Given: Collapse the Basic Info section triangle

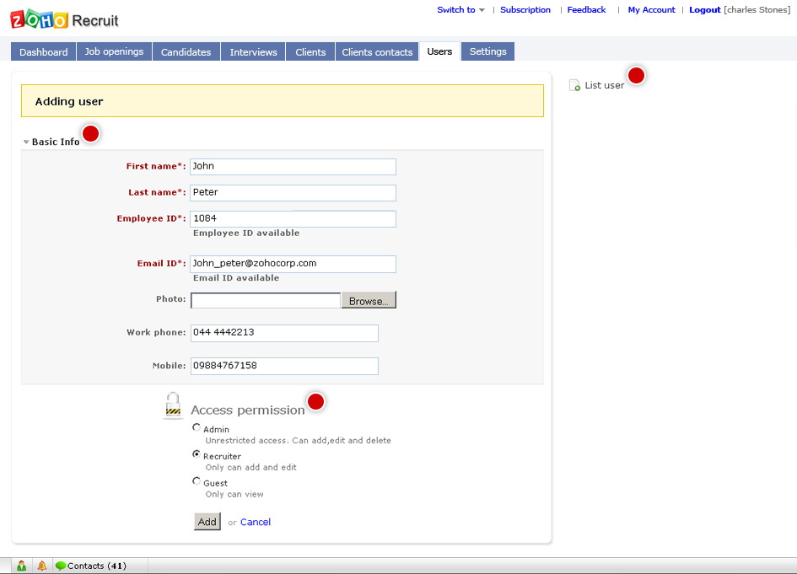Looking at the screenshot, I should coord(26,142).
